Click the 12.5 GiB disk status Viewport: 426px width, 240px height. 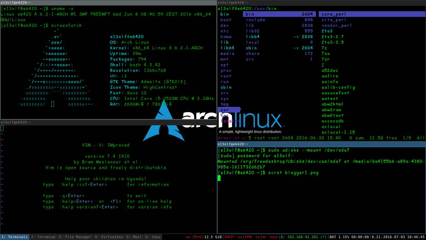213,237
